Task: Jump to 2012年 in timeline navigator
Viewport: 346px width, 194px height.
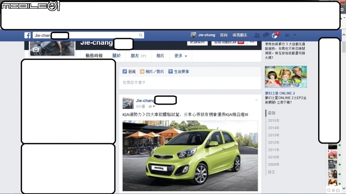Action: coord(273,143)
